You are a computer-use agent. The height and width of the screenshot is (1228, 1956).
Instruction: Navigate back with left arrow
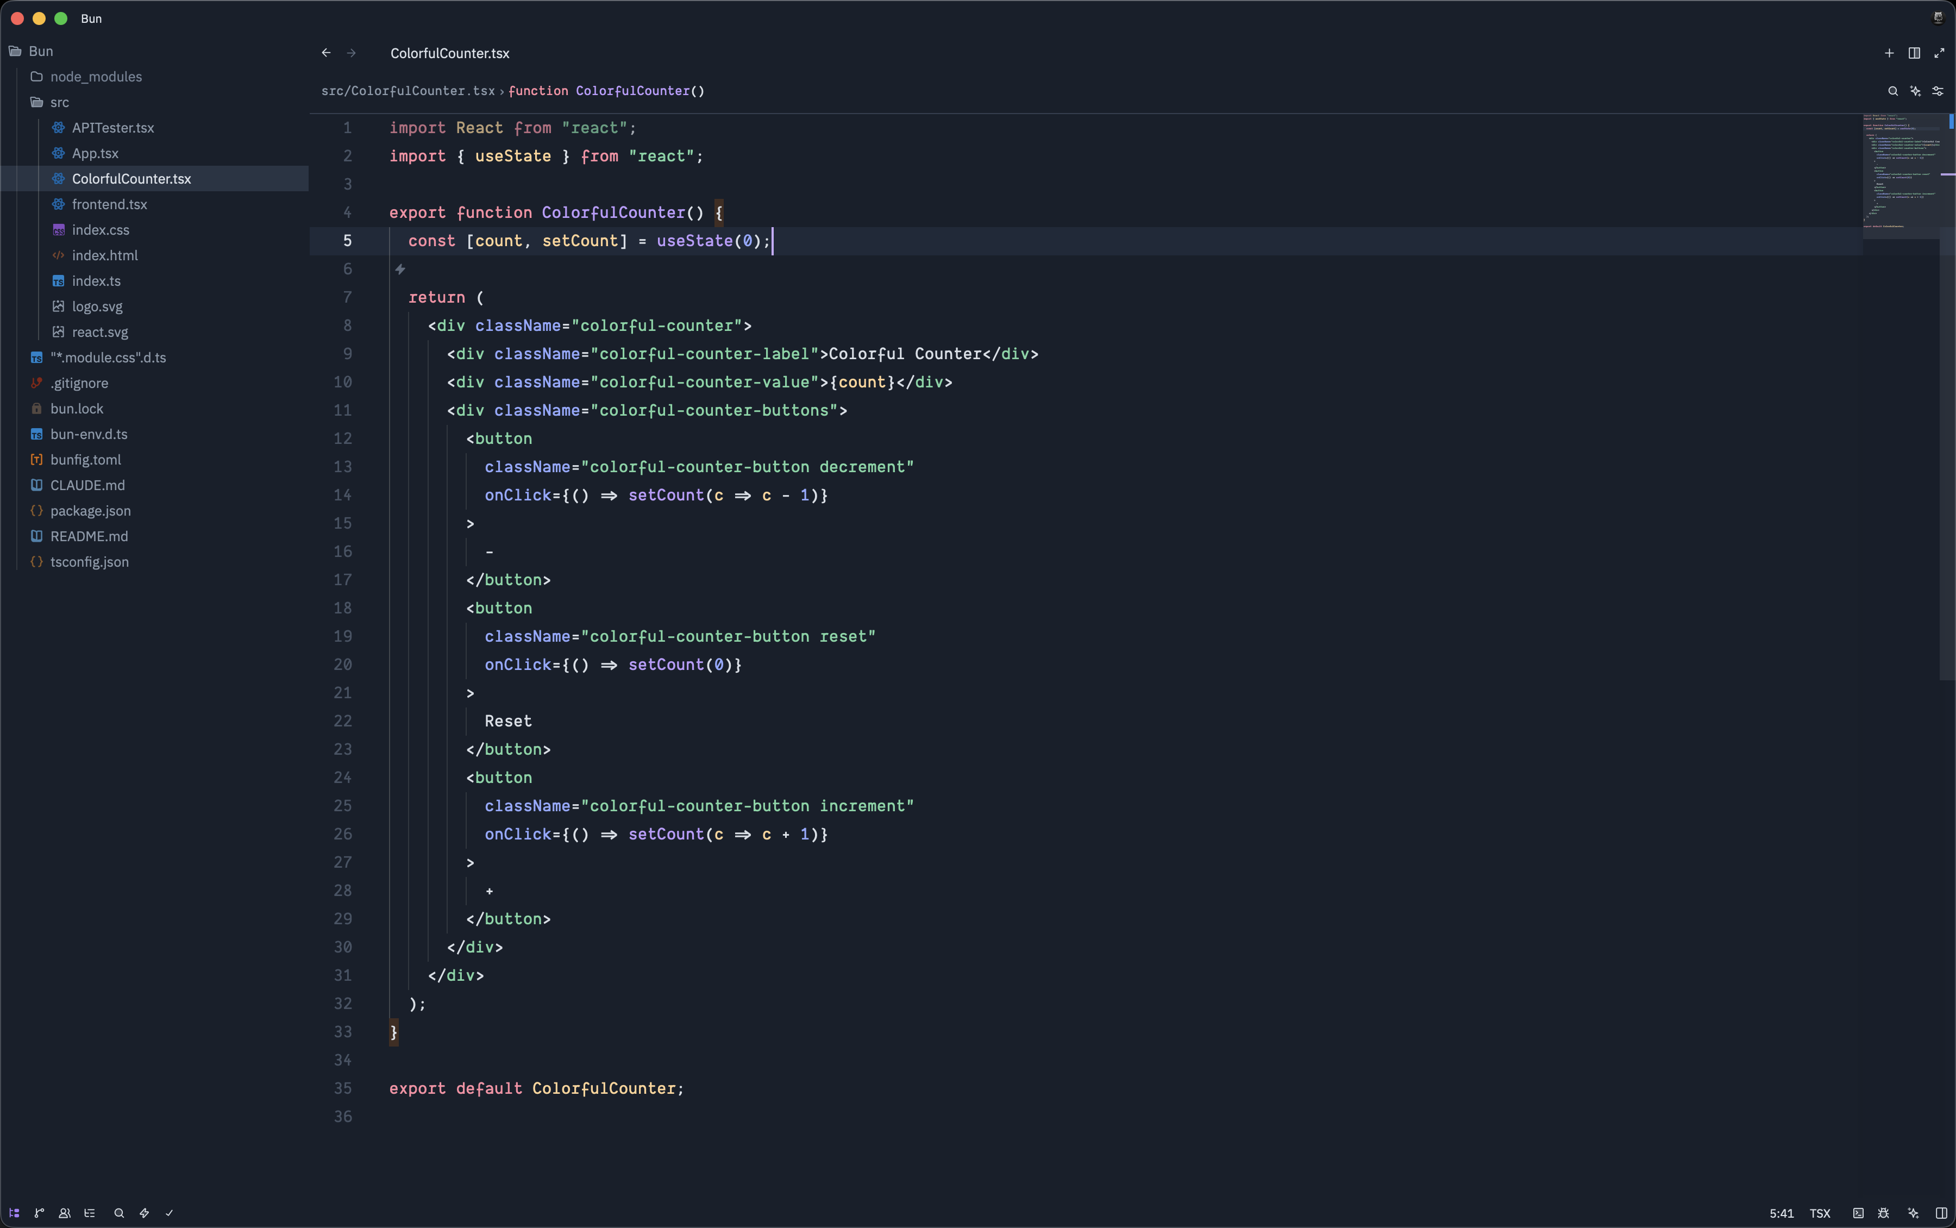(327, 53)
